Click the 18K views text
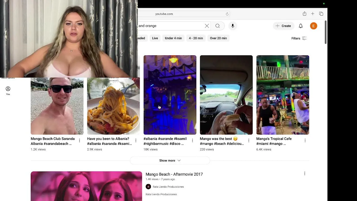 [x=151, y=149]
